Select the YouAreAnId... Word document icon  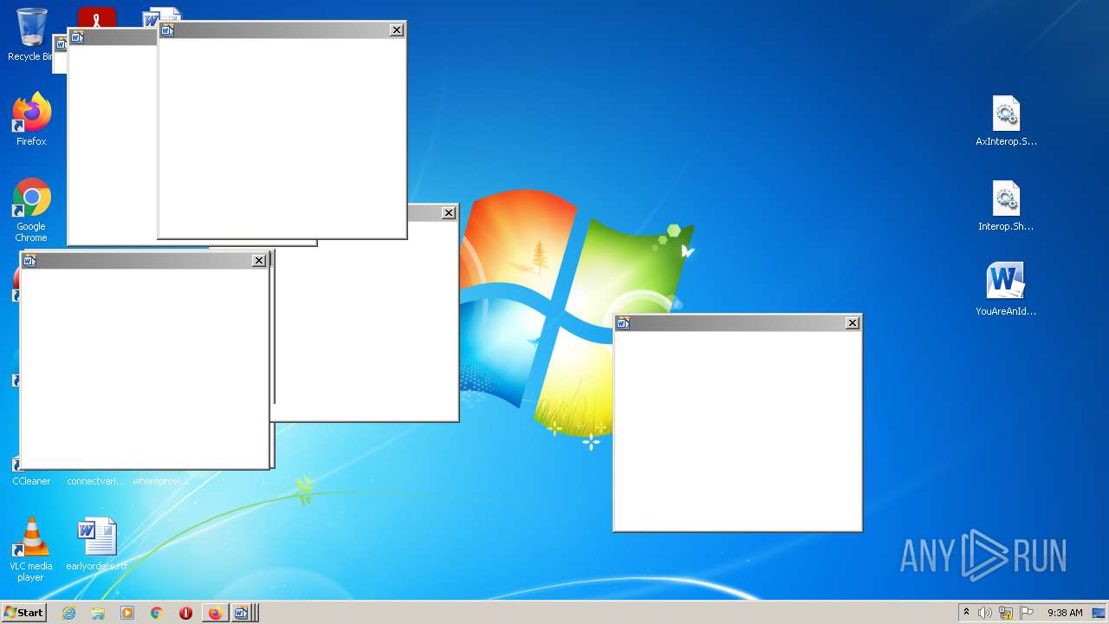(x=1006, y=290)
